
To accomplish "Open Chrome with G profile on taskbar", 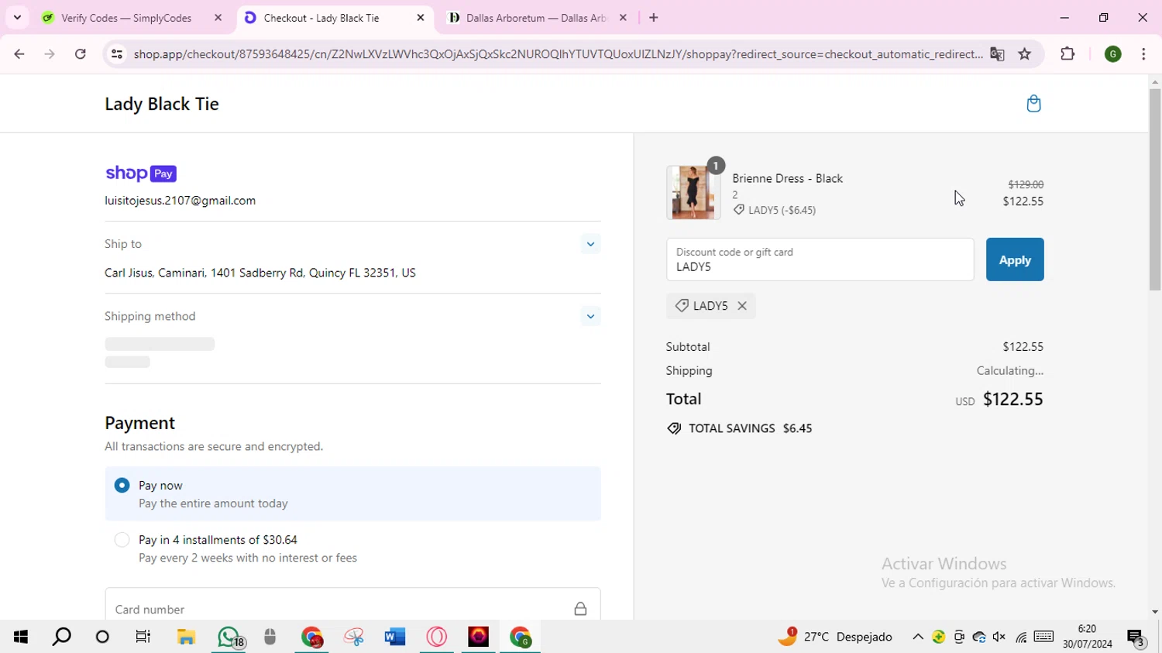I will tap(521, 637).
